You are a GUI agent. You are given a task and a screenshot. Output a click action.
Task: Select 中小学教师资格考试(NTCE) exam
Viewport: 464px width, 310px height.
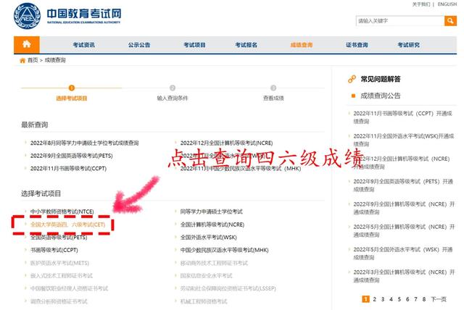[x=62, y=211]
